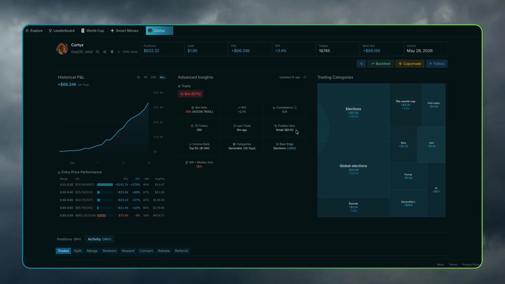Set chart range to 30D
Viewport: 505px width, 284px height.
pos(154,77)
